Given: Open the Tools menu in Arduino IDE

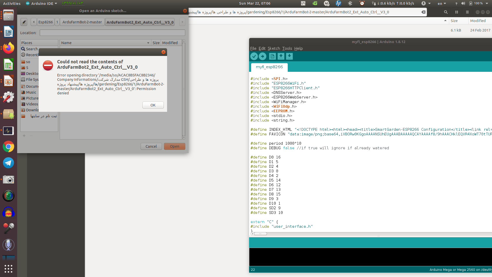Looking at the screenshot, I should [287, 48].
